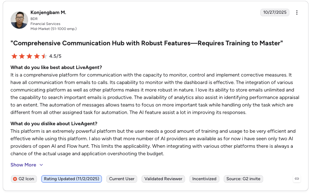Image resolution: width=310 pixels, height=193 pixels.
Task: Click the 'Financial Services' industry text
Action: [x=45, y=24]
